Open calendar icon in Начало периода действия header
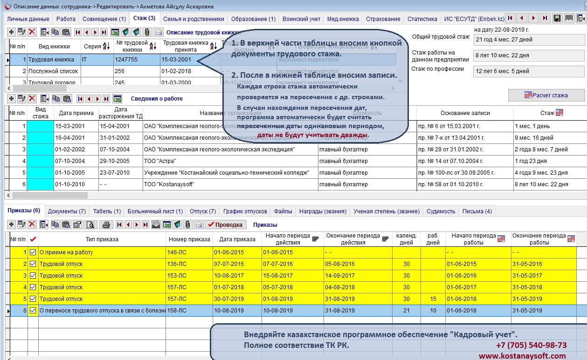The height and width of the screenshot is (360, 587). 315,239
